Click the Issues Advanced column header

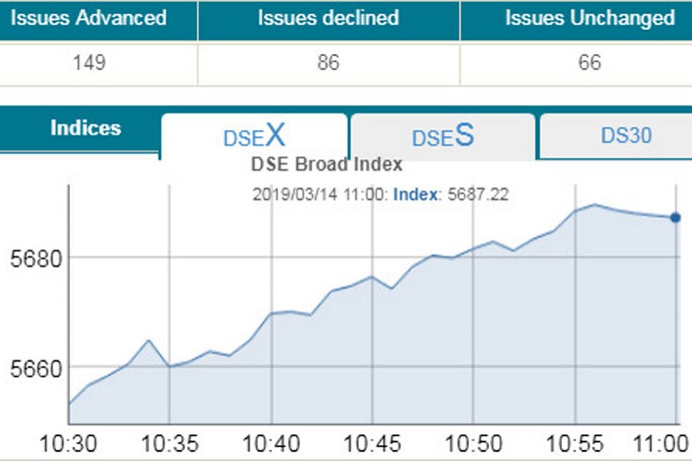[88, 18]
